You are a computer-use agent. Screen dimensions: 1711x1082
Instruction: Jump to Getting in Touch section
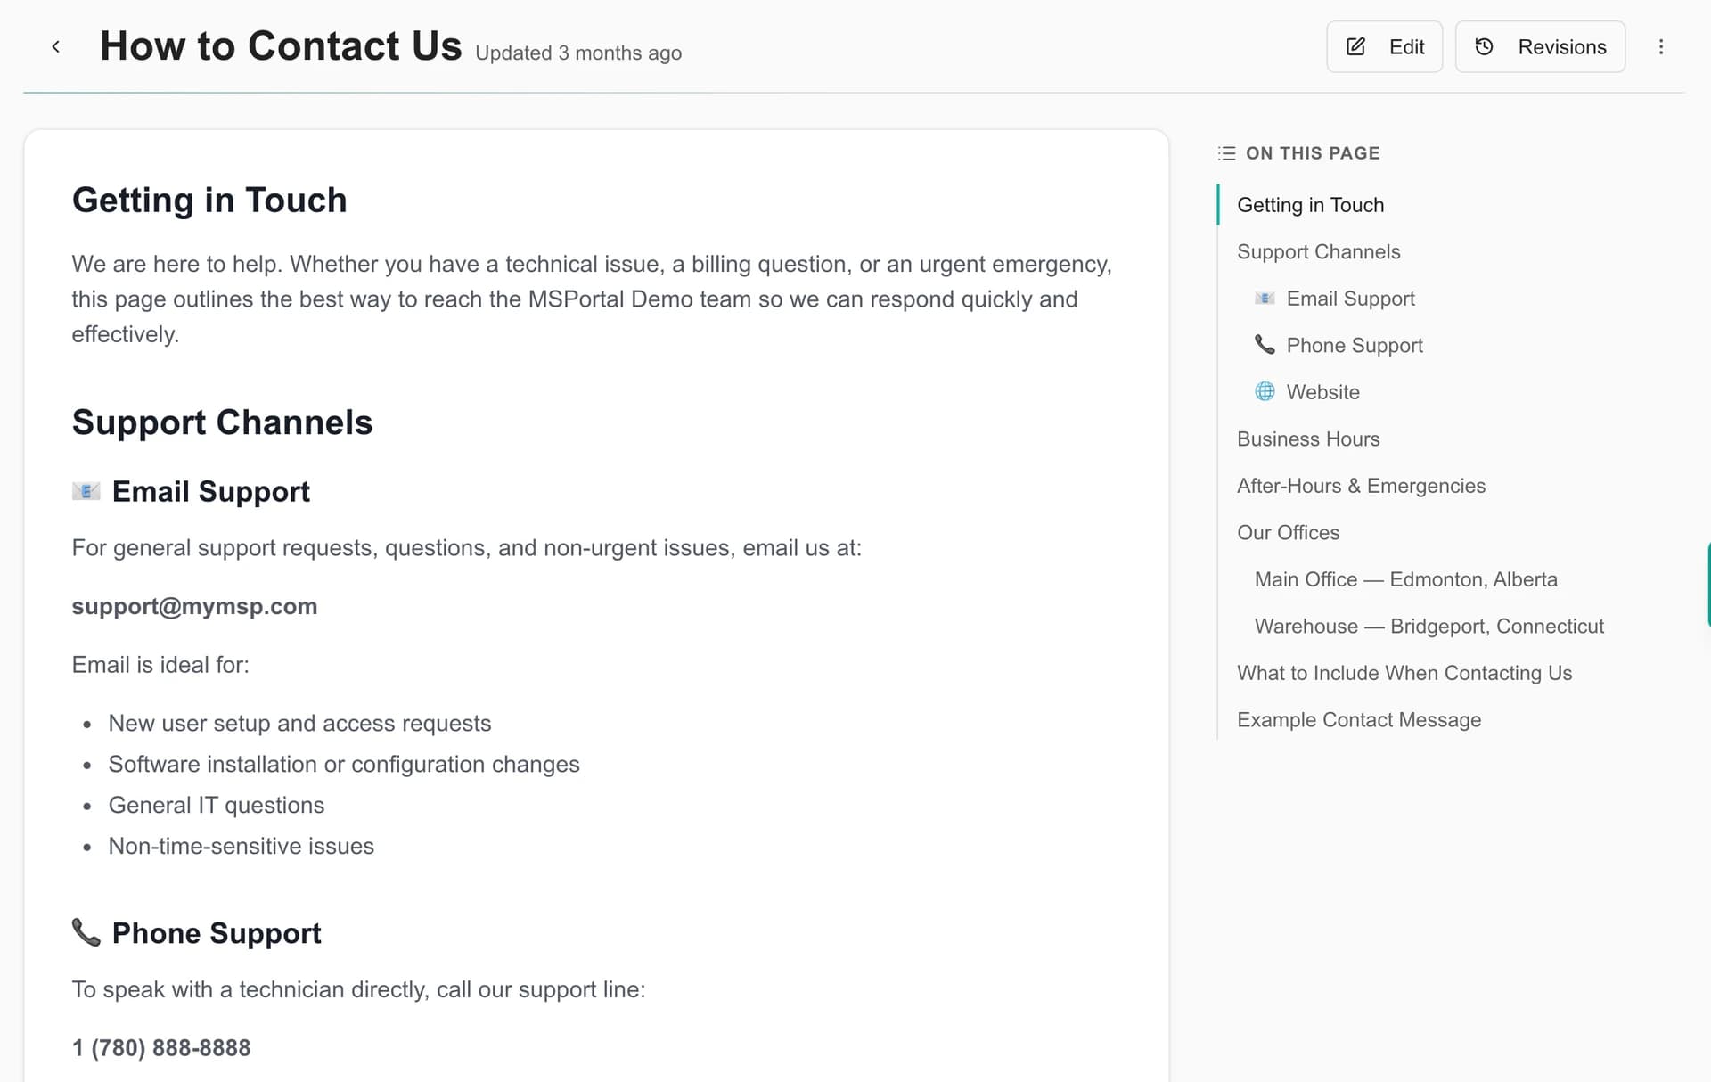[x=1310, y=205]
